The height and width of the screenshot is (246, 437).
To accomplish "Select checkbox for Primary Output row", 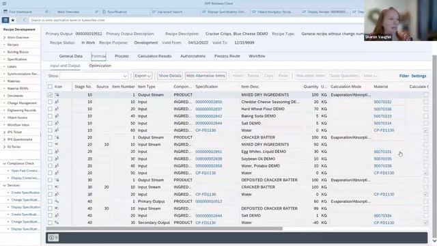I will pyautogui.click(x=50, y=202).
